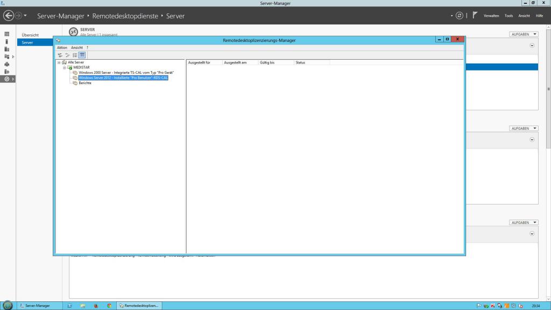Select Server in the side navigation
The height and width of the screenshot is (310, 551).
(35, 43)
